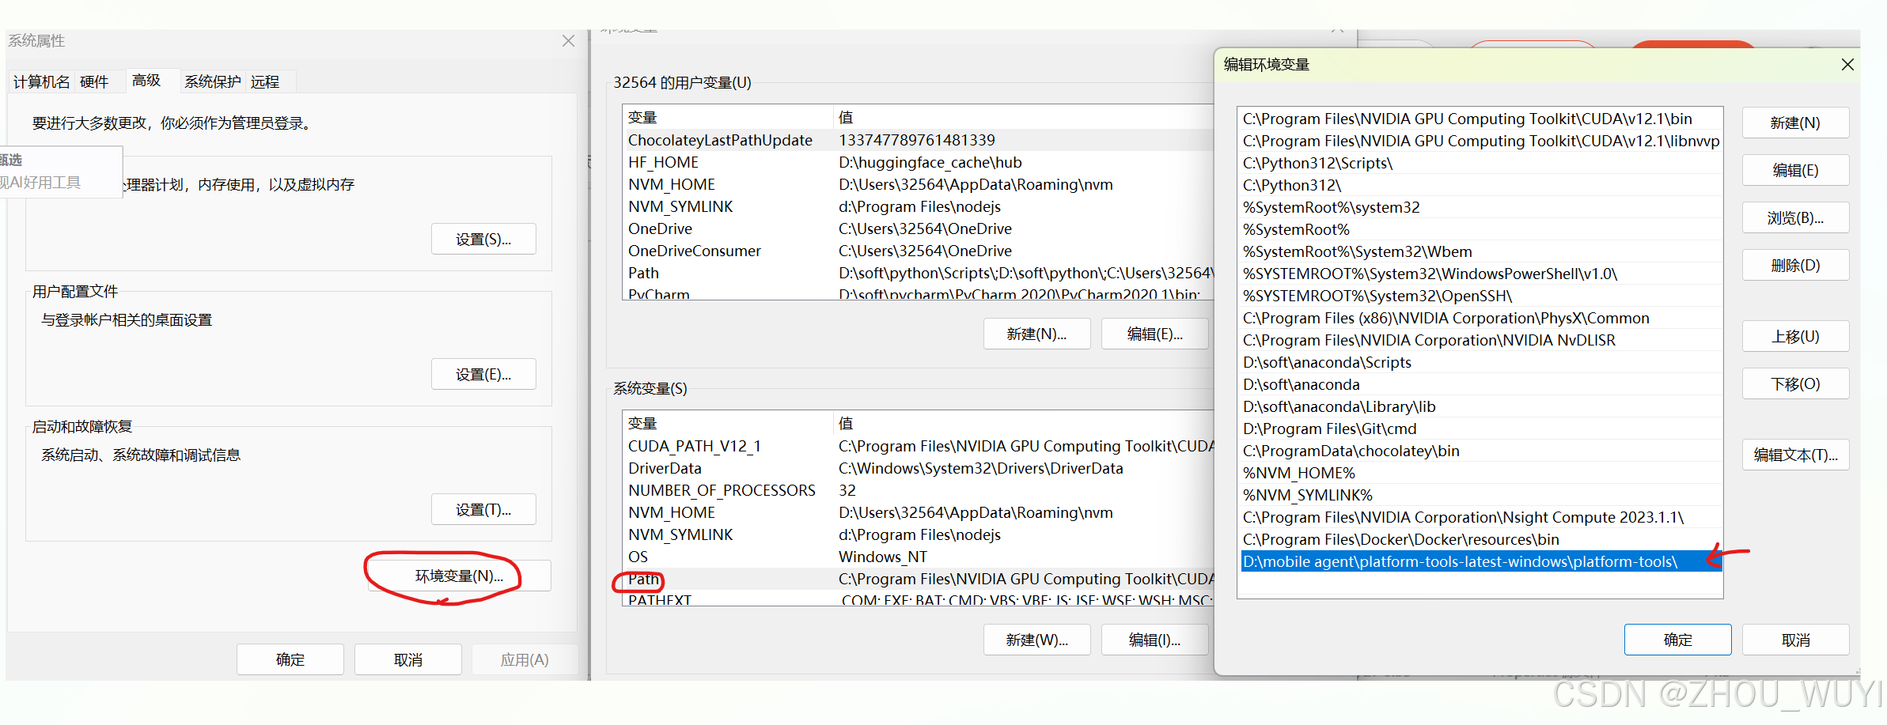Viewport: 1887px width, 725px height.
Task: Select OneDrive user variable row
Action: coord(918,228)
